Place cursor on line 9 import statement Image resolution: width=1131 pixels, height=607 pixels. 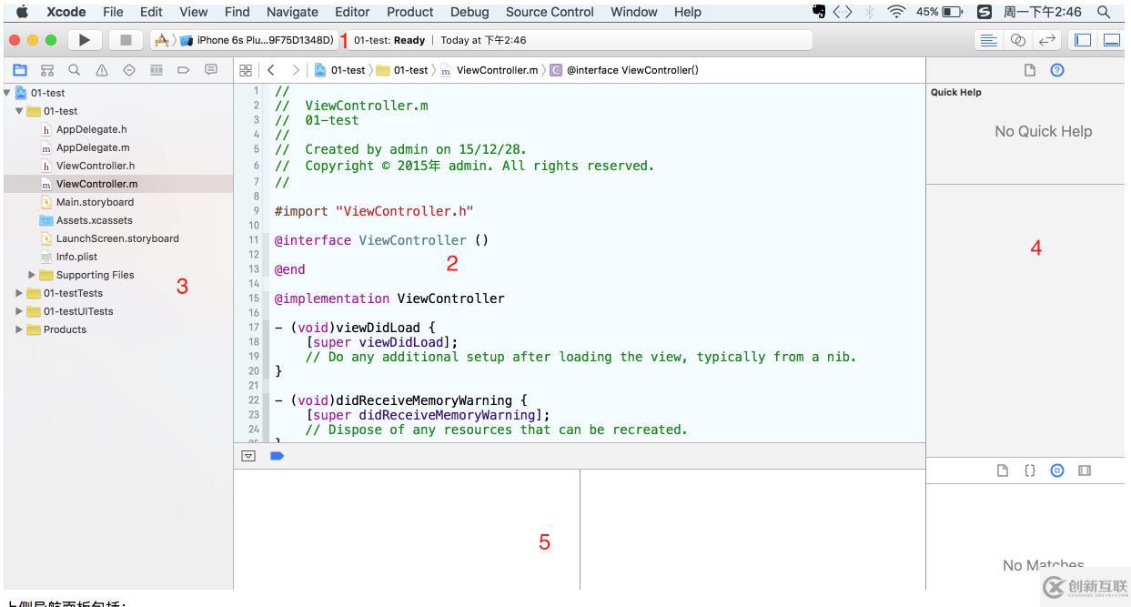coord(374,211)
